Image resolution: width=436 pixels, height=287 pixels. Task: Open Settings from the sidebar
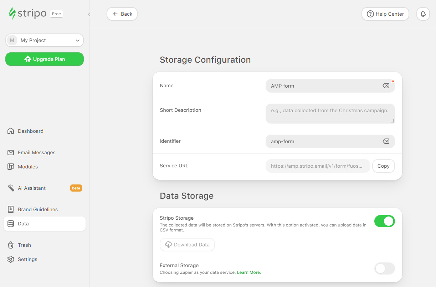(45, 259)
